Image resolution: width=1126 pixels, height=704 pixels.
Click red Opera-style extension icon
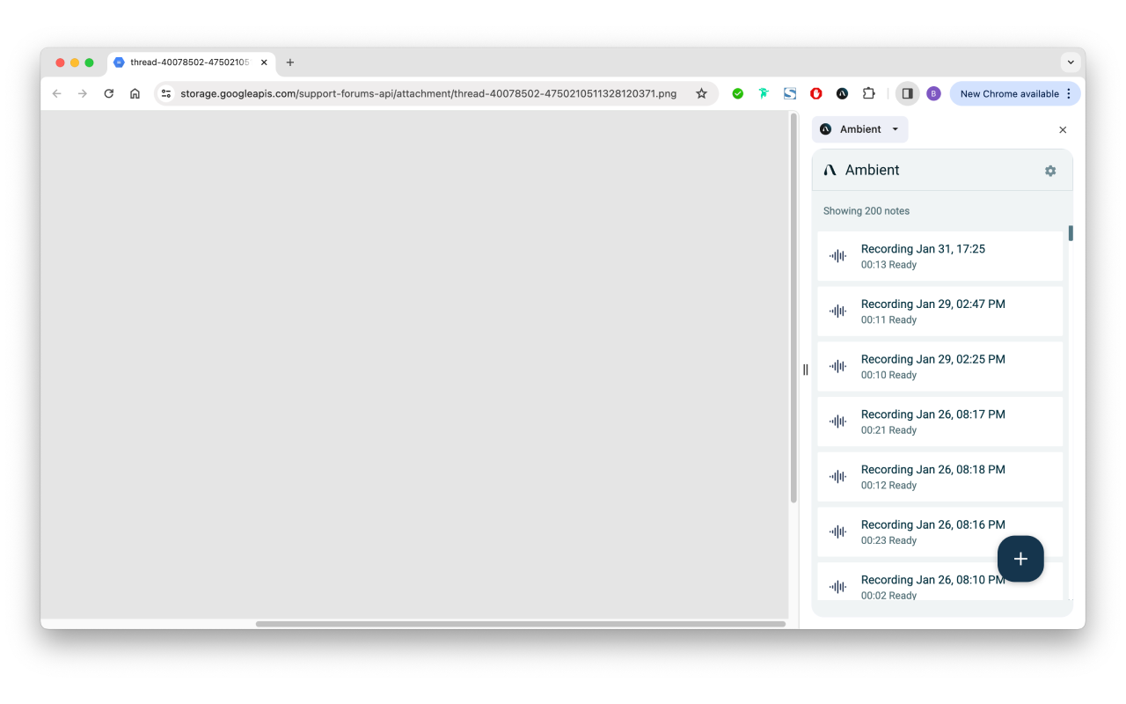816,93
